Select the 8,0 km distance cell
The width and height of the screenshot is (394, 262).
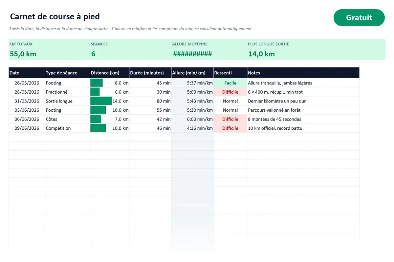click(110, 83)
